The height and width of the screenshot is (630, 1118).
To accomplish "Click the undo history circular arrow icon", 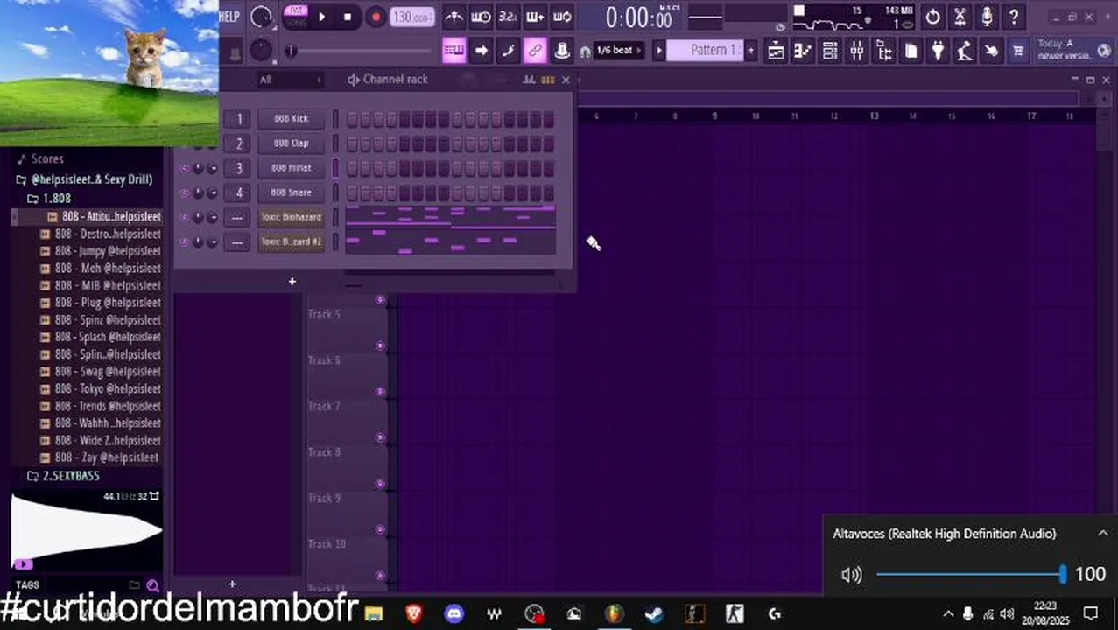I will [933, 17].
